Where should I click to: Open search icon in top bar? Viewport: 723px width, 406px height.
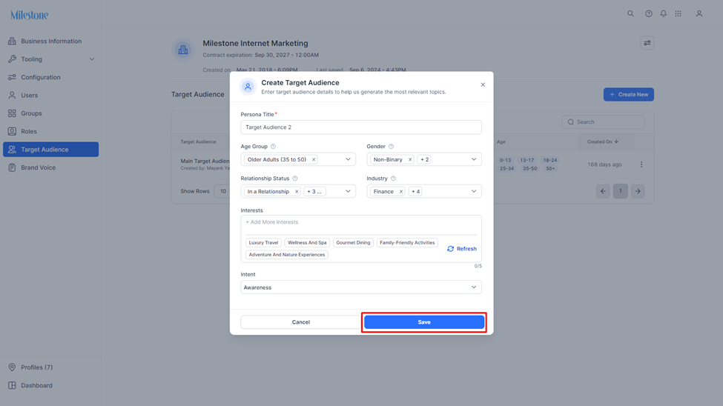coord(630,14)
